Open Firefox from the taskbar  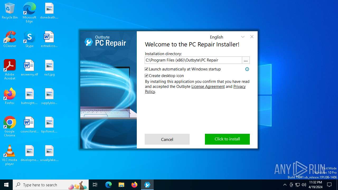pyautogui.click(x=134, y=185)
